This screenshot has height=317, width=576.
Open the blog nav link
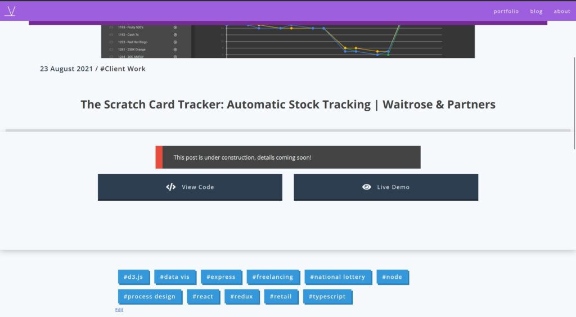coord(536,11)
